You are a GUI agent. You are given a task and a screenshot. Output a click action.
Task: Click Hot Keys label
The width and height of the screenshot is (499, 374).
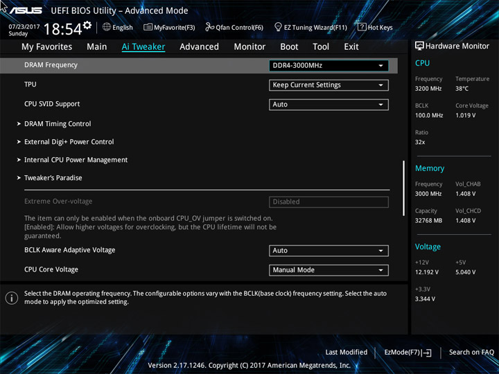[380, 28]
